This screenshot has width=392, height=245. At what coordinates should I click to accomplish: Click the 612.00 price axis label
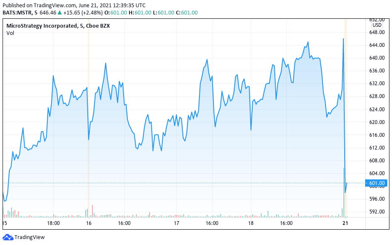pyautogui.click(x=377, y=148)
